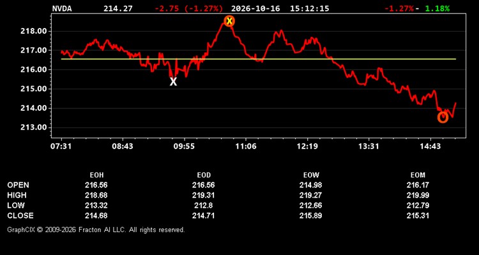Image resolution: width=479 pixels, height=255 pixels.
Task: Click the EOM OPEN value 216.17
Action: tap(418, 185)
